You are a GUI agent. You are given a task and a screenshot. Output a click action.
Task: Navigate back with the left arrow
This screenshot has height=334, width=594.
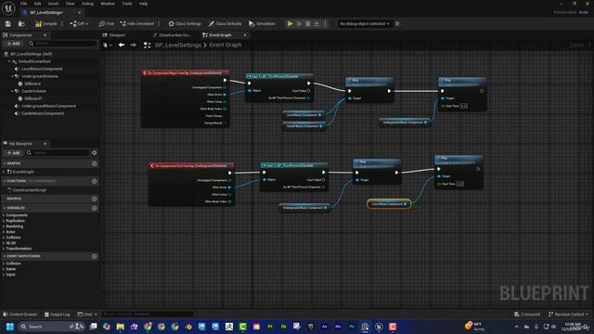[122, 45]
